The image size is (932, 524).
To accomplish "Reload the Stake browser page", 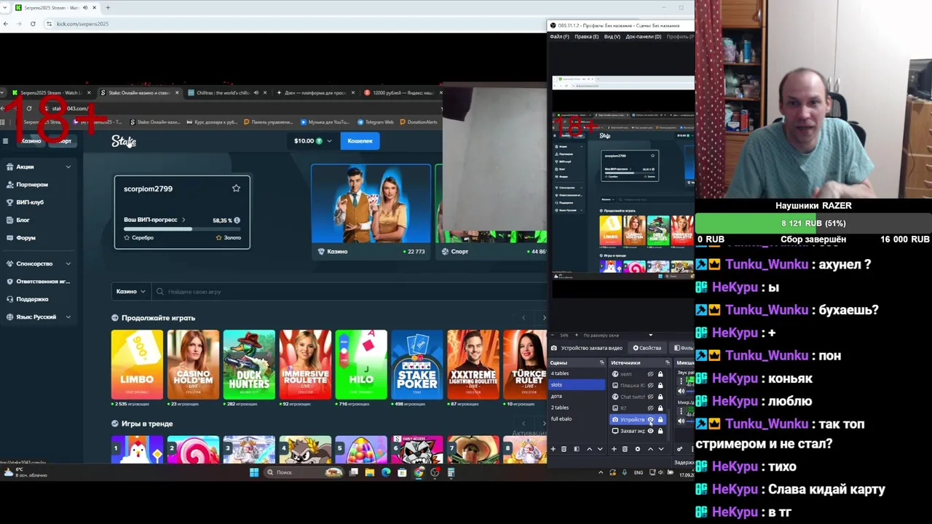I will tap(29, 108).
